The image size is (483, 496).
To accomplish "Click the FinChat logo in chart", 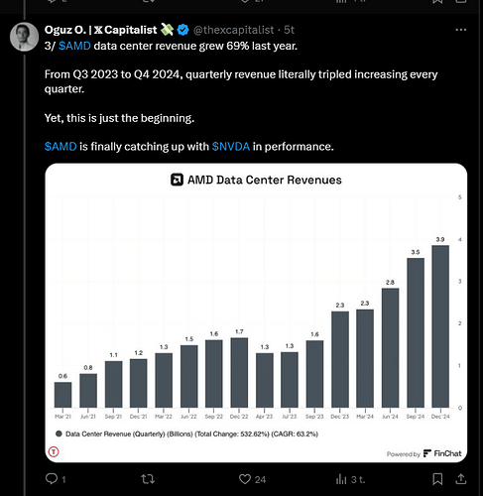I will 442,453.
